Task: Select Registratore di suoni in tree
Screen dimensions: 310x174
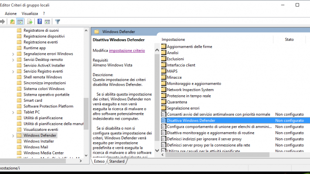Action: 41,30
